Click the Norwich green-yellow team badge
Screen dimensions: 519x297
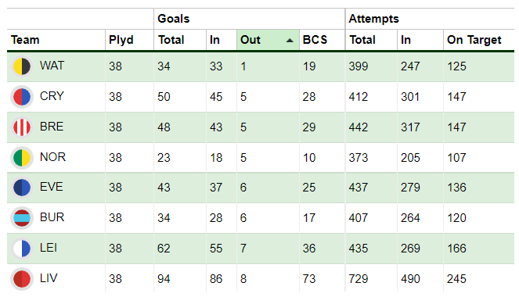(x=22, y=158)
